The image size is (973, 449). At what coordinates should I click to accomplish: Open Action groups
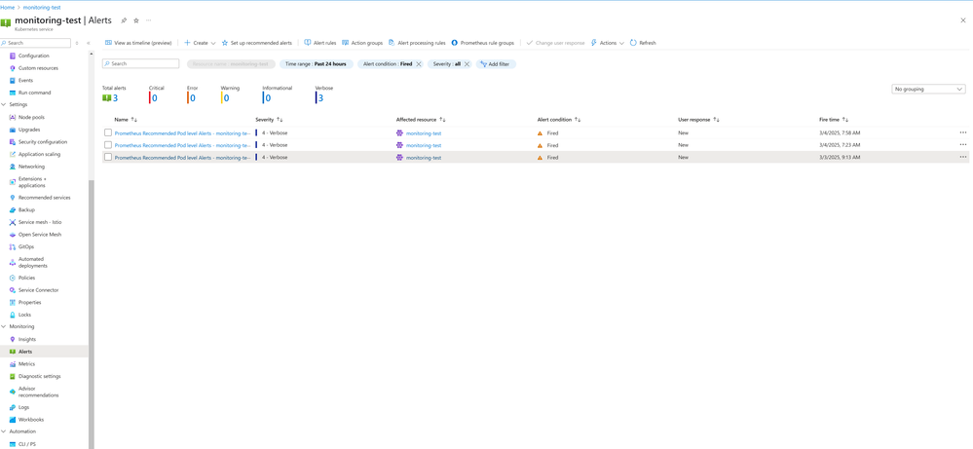tap(362, 43)
